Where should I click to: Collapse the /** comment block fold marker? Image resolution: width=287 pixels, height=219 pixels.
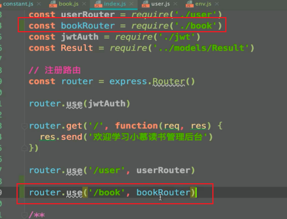click(24, 215)
